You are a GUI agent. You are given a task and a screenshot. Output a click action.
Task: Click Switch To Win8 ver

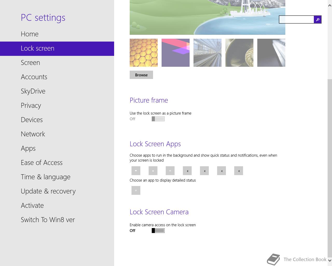(x=57, y=220)
